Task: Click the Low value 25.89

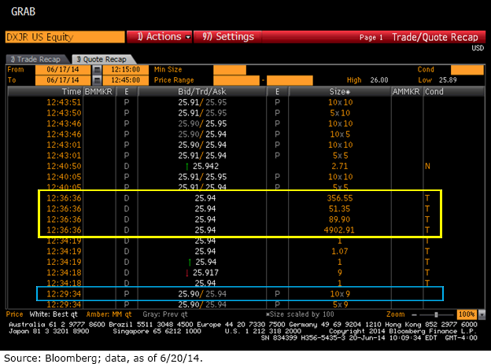Action: pos(448,80)
